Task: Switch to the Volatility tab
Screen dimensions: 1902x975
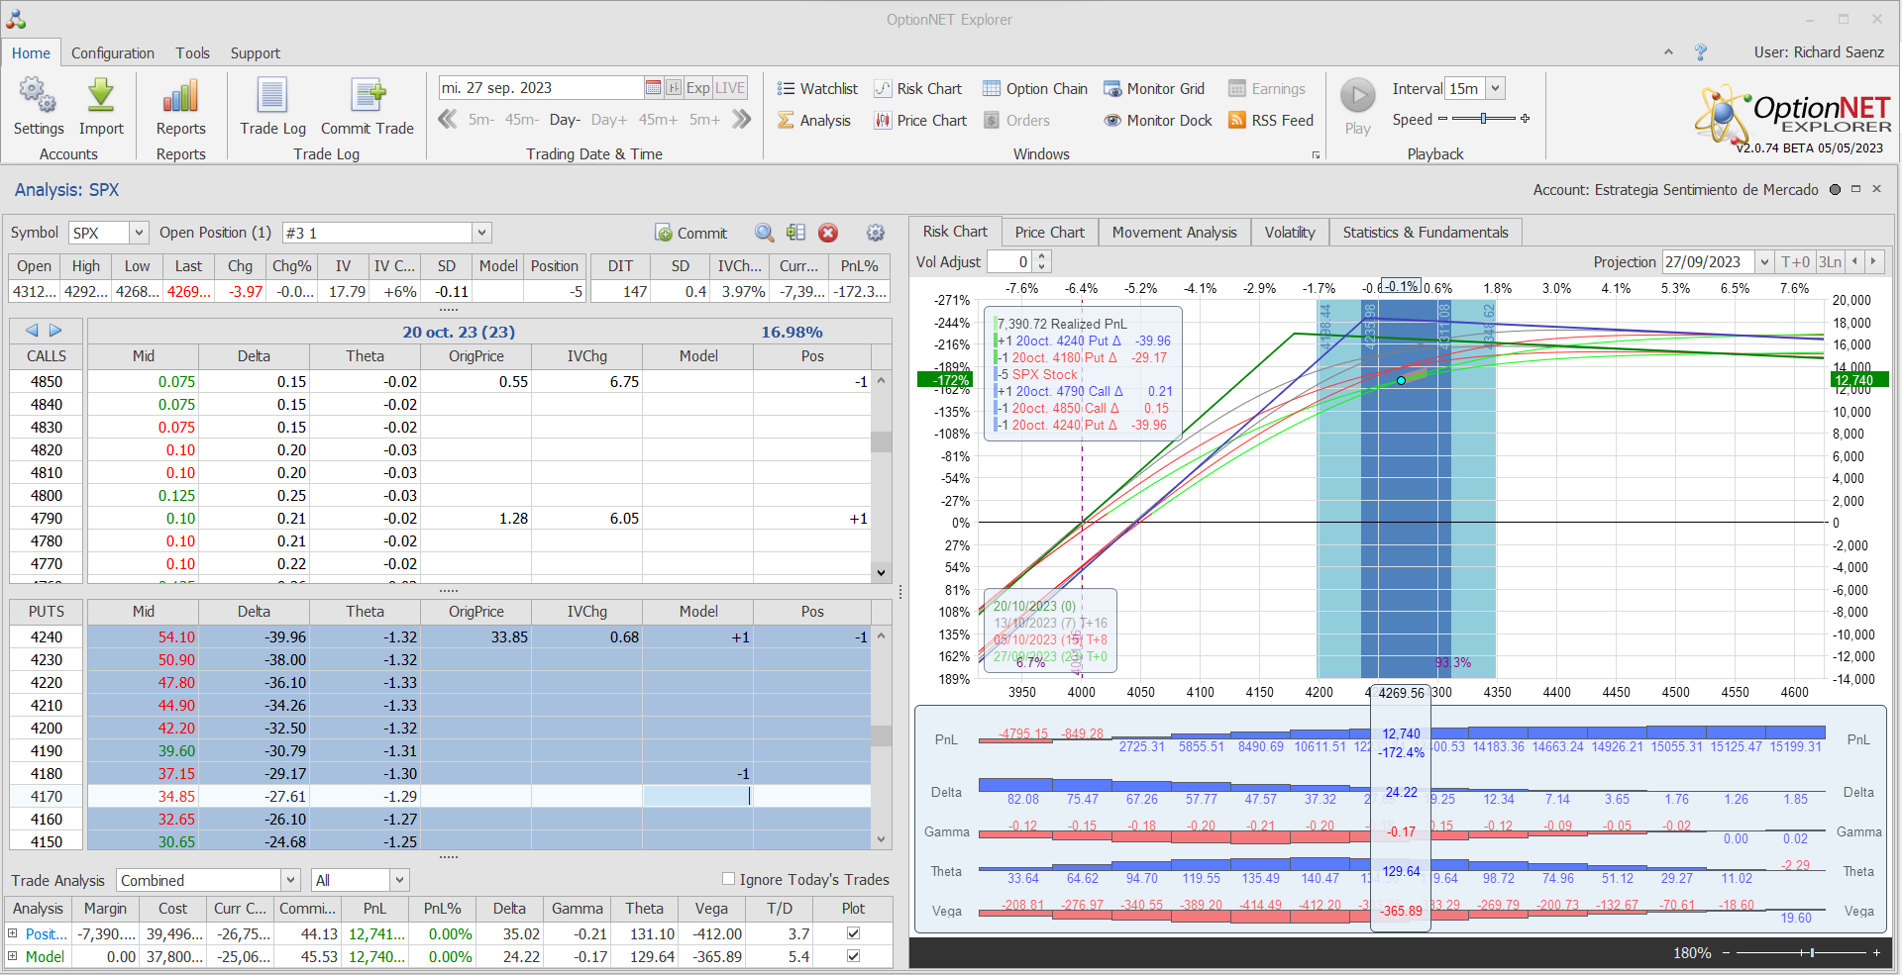Action: (1289, 233)
